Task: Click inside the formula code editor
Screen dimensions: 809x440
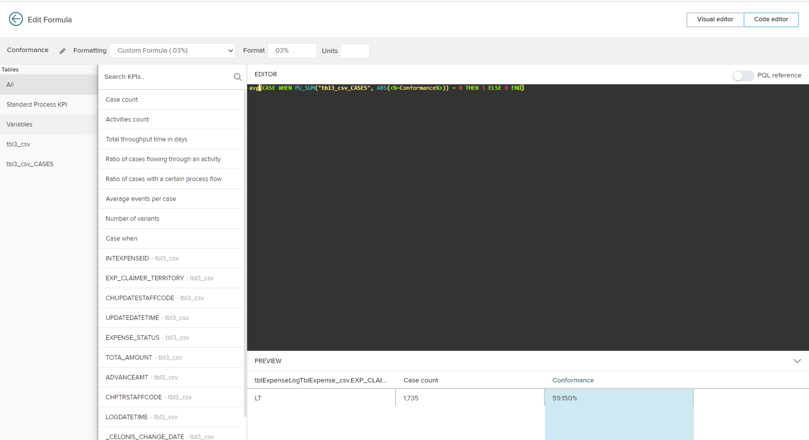Action: coord(528,217)
